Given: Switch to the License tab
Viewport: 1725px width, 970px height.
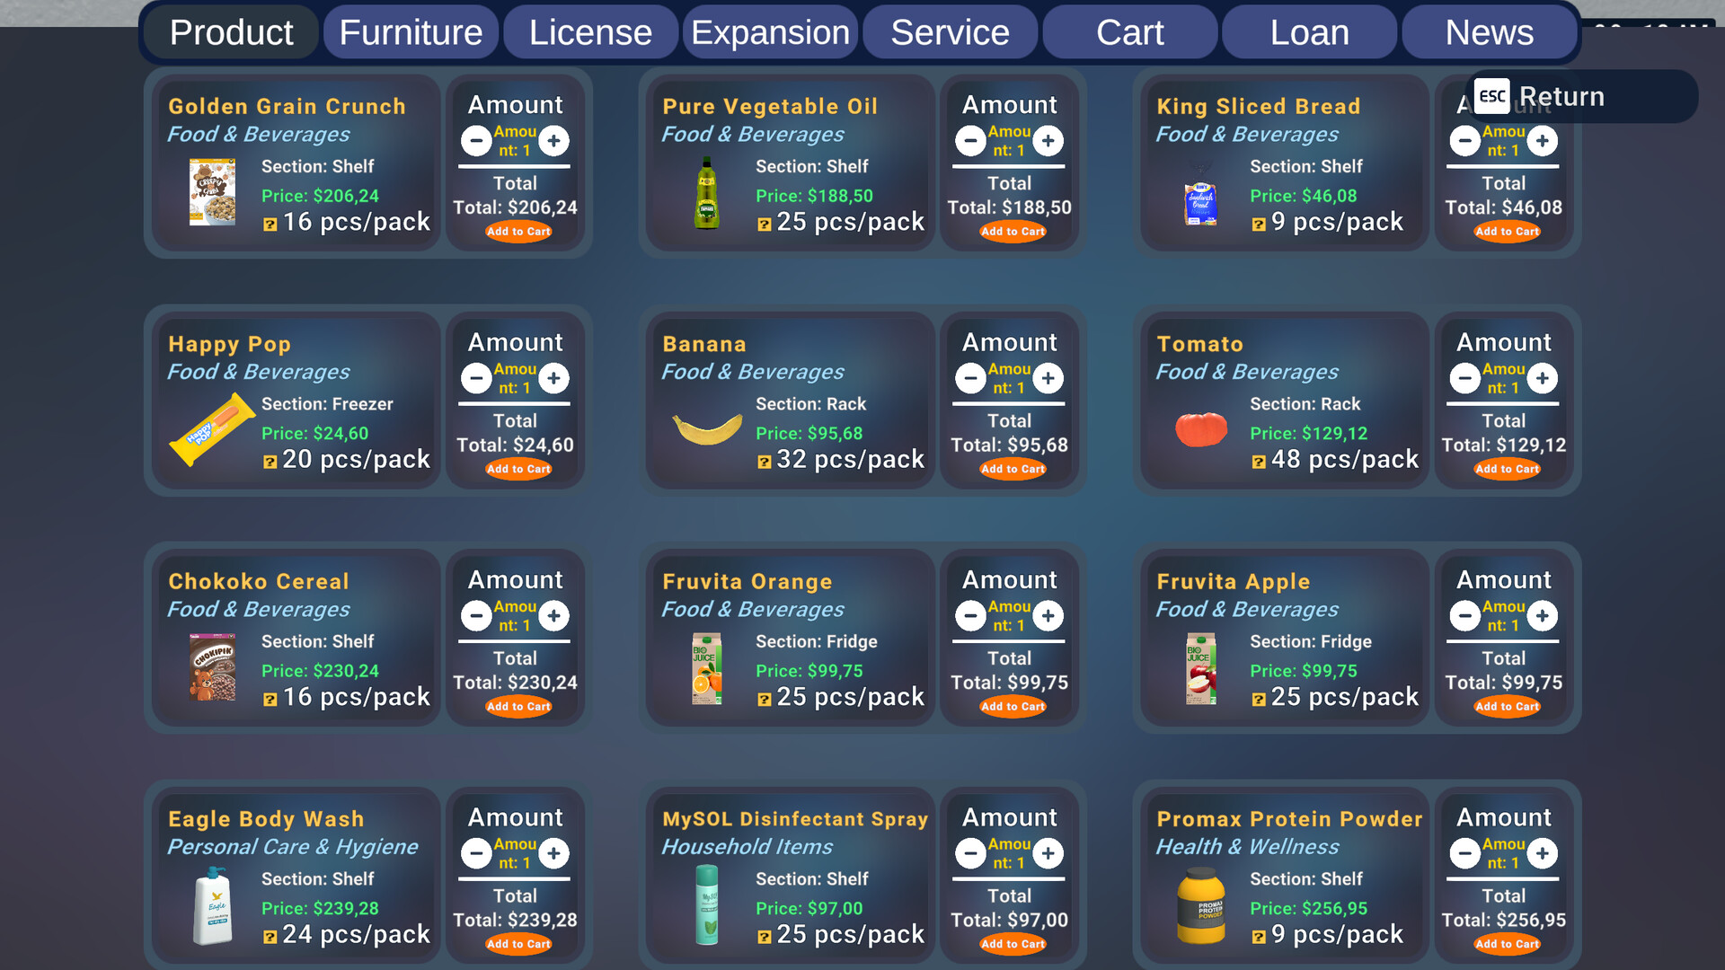Looking at the screenshot, I should click(590, 31).
